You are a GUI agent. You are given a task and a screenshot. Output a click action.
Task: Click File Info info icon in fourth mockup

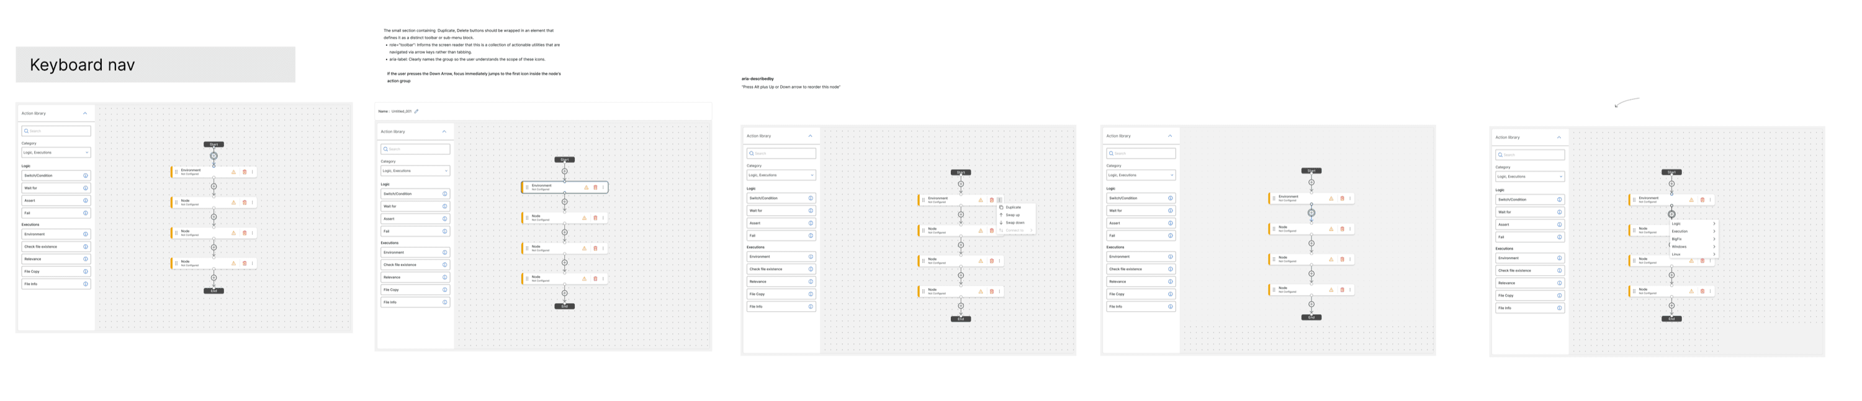(x=1170, y=307)
